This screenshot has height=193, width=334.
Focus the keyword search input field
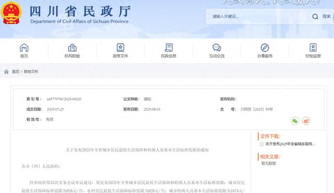click(x=258, y=17)
